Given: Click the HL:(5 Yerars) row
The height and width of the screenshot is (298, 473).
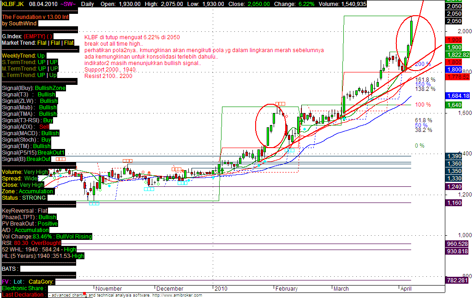Looking at the screenshot, I should coord(43,256).
